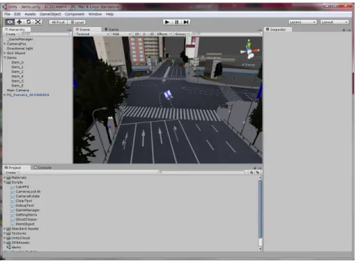Collapse the Items group
The height and width of the screenshot is (265, 356).
(5, 58)
